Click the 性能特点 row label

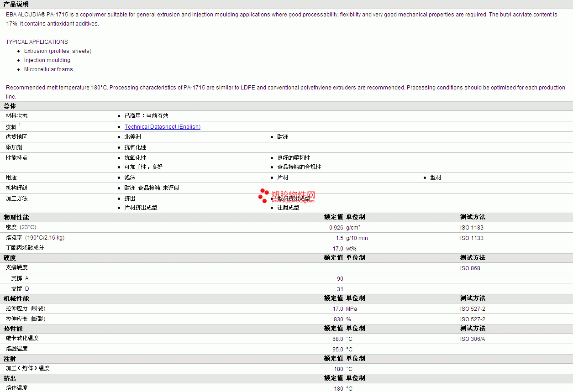click(16, 158)
